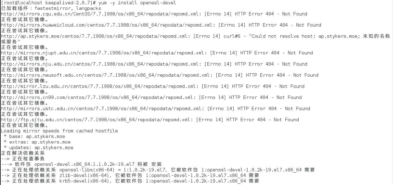Open the ftp.sjtu.edu.cn repomd.xml URL
This screenshot has height=185, width=393.
[x=97, y=120]
